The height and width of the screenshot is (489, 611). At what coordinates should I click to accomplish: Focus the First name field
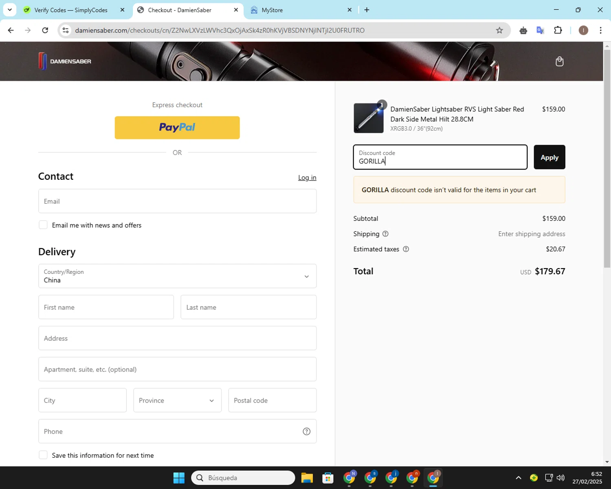[106, 307]
